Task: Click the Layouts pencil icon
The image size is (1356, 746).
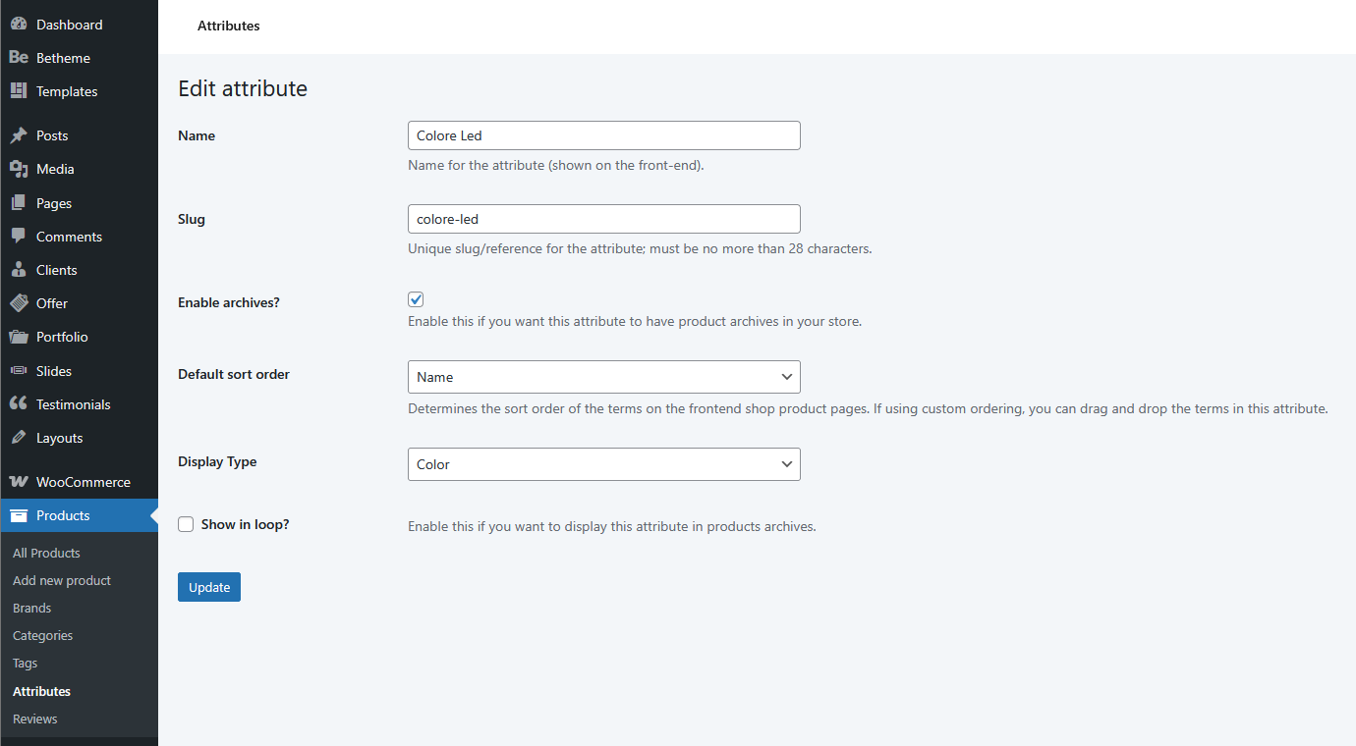Action: click(19, 438)
